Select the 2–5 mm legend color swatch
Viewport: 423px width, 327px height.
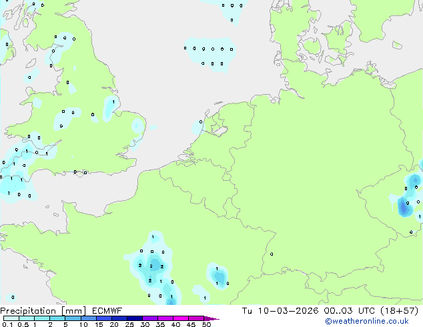[57, 318]
